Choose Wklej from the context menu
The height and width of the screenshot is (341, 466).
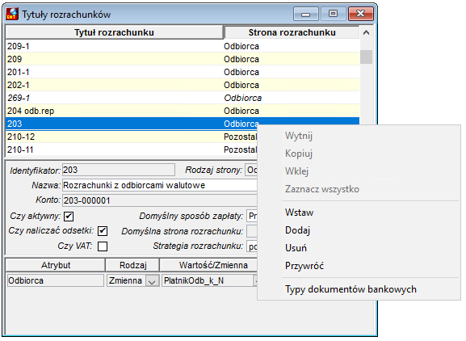[296, 171]
